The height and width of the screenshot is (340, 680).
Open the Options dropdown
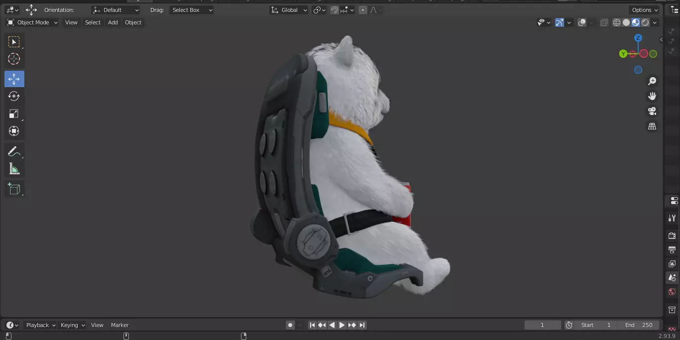point(645,10)
